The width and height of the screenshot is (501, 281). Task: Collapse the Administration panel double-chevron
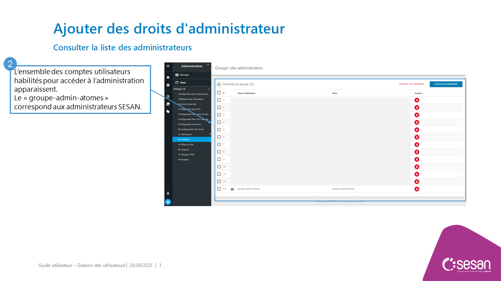point(208,65)
